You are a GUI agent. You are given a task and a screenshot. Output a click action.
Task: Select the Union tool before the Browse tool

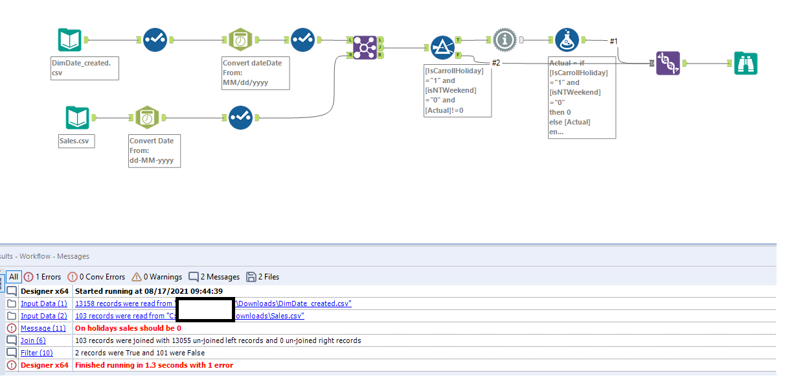point(668,64)
